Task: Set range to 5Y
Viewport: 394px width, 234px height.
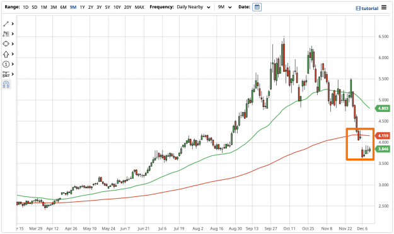Action: coord(107,8)
